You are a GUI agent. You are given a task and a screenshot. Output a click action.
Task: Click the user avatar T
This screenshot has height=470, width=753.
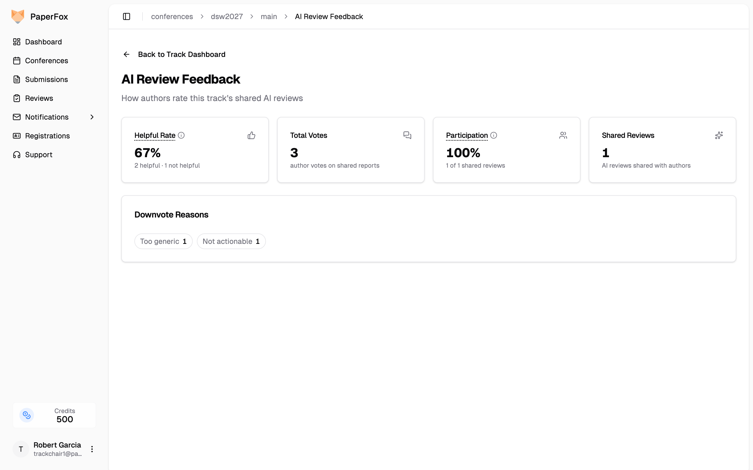(x=21, y=449)
